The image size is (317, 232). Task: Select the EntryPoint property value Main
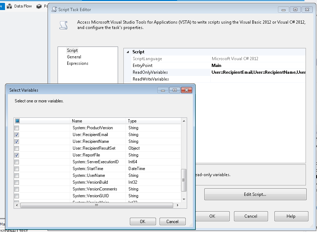216,66
